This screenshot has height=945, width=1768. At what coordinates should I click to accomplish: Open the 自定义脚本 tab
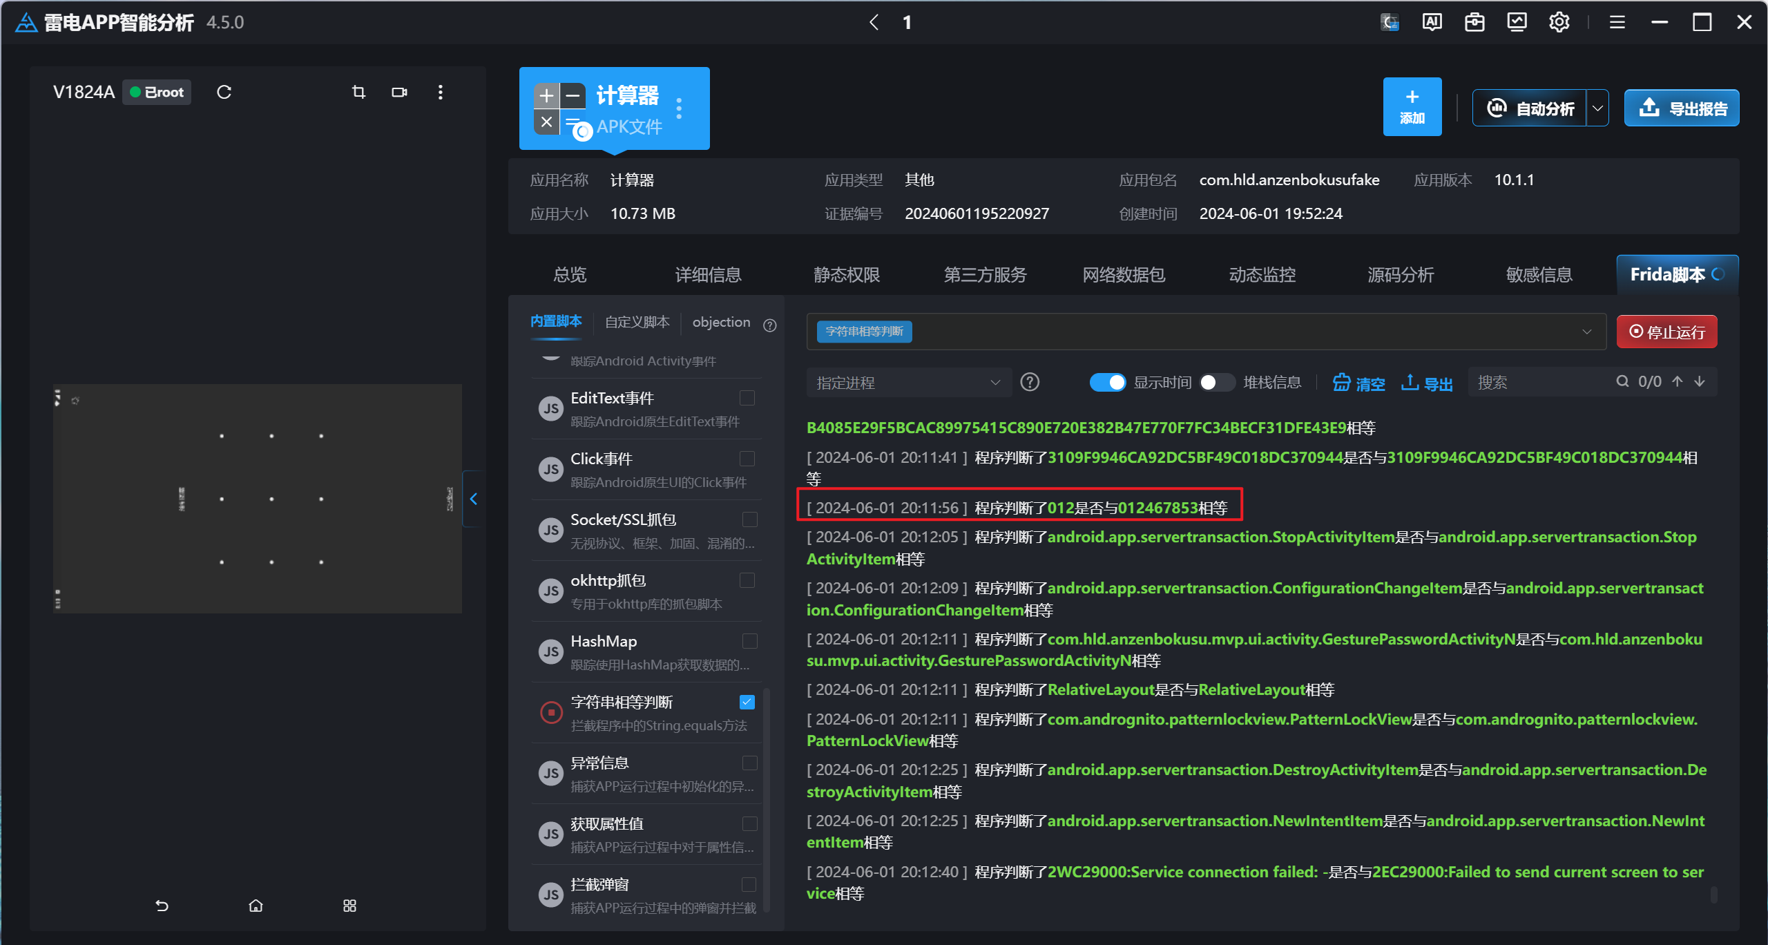pyautogui.click(x=637, y=322)
